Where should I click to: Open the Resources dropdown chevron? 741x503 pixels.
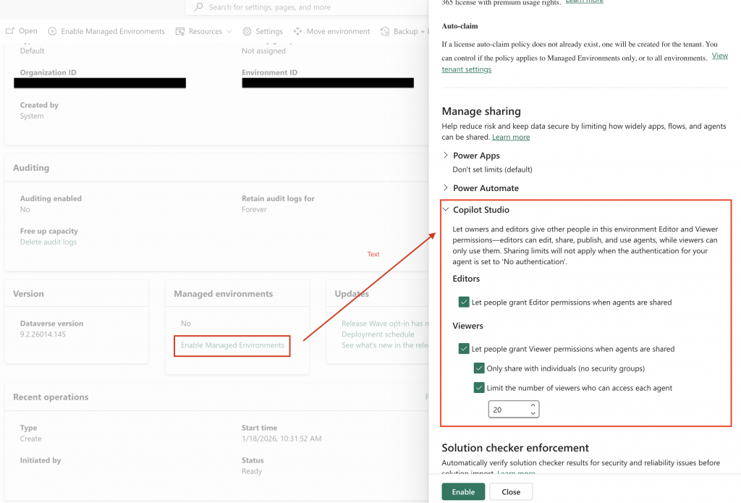(x=229, y=31)
